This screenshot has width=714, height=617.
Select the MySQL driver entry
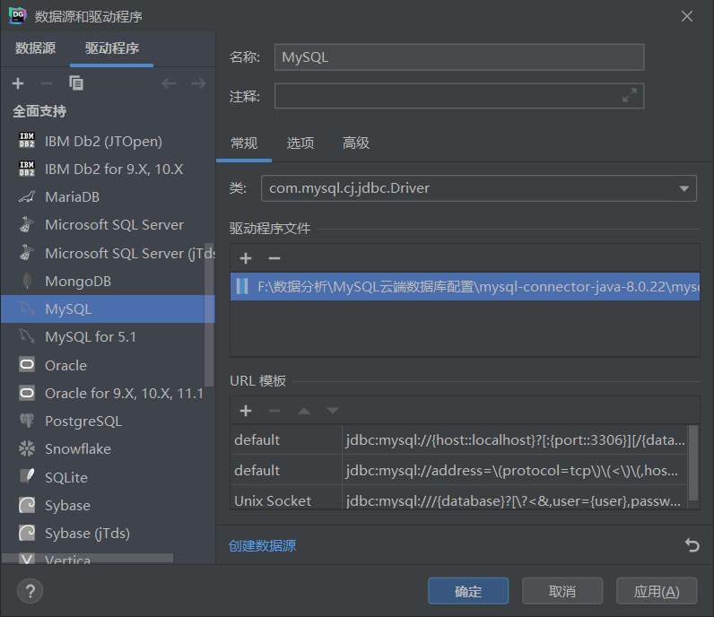(x=108, y=308)
